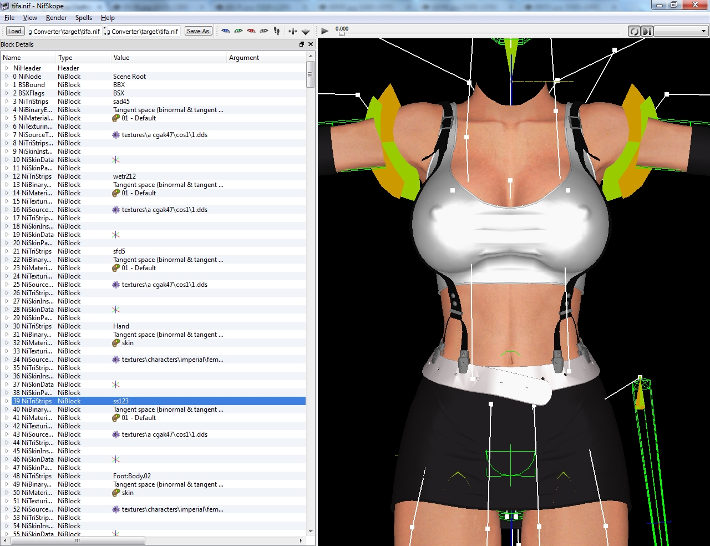Activate the footprints walk view icon
This screenshot has width=710, height=546.
(x=277, y=31)
